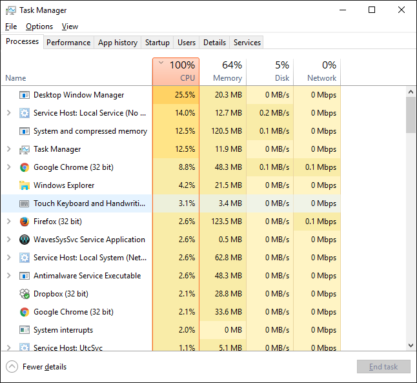
Task: Select the System interrupts process name
Action: point(63,330)
